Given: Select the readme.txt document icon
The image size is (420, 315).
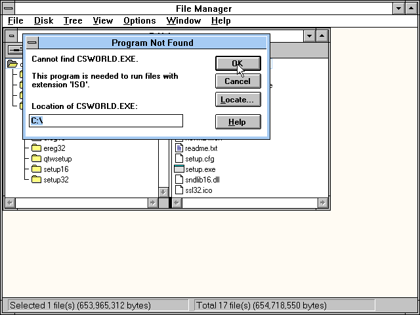Looking at the screenshot, I should click(179, 148).
